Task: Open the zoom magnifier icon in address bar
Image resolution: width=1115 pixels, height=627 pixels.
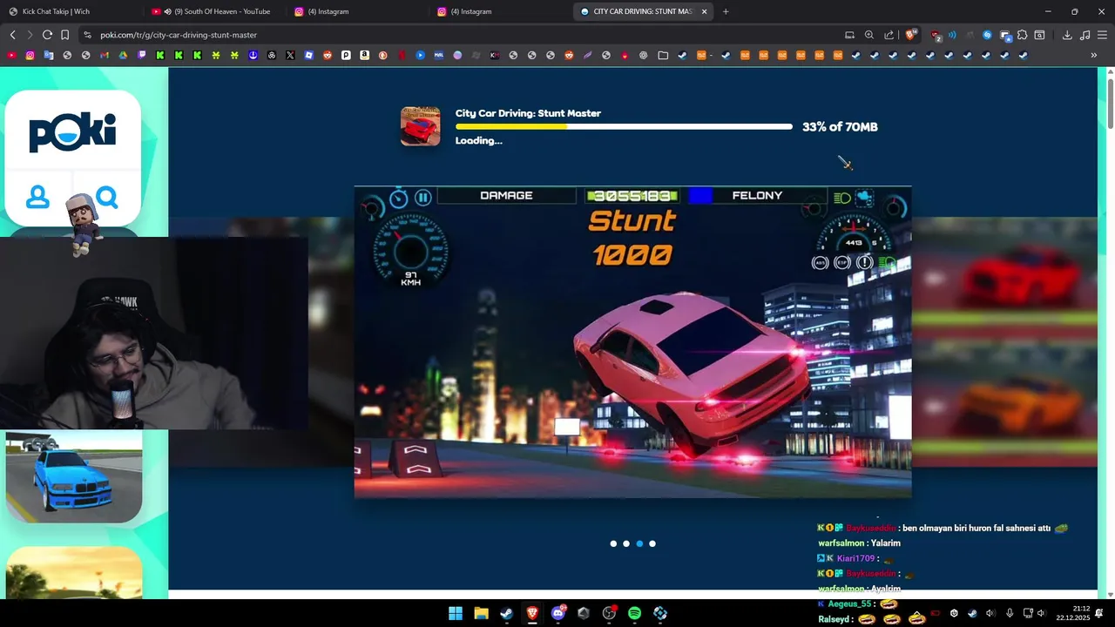Action: (x=868, y=35)
